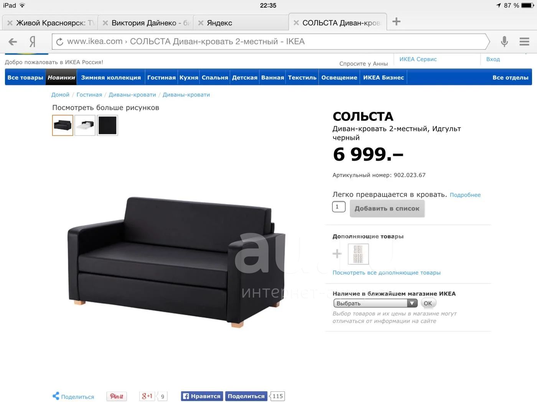Open the Все отделы menu

(510, 77)
